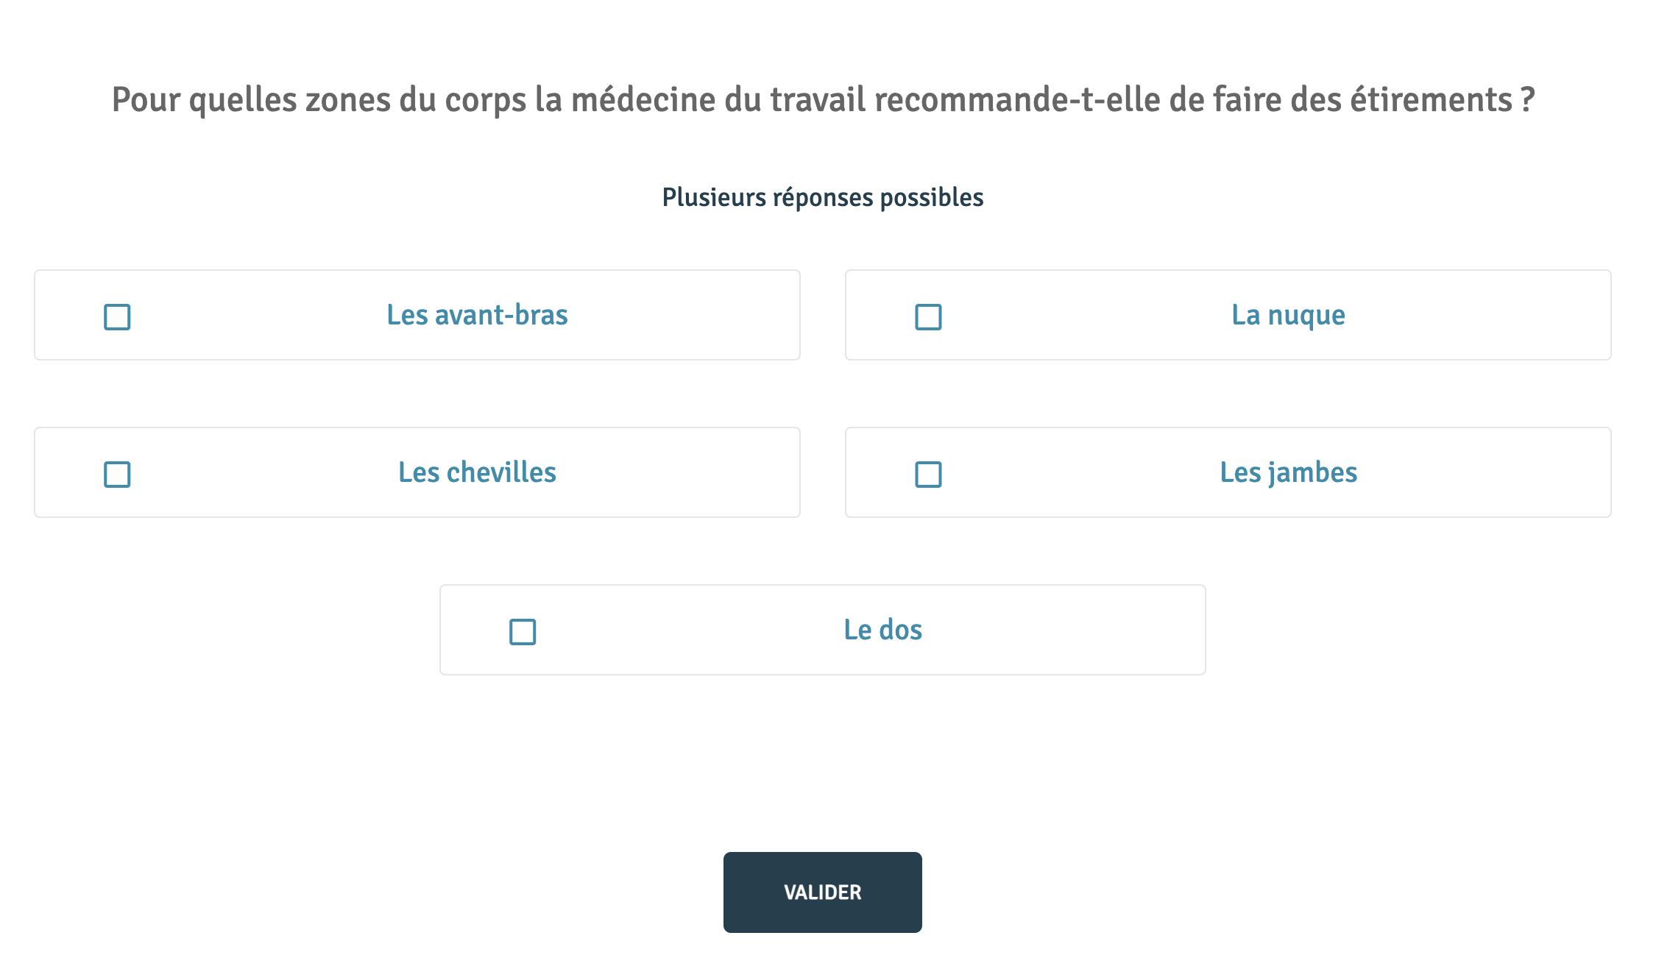Click the "Les avant-bras" answer label
The width and height of the screenshot is (1656, 980).
(477, 315)
